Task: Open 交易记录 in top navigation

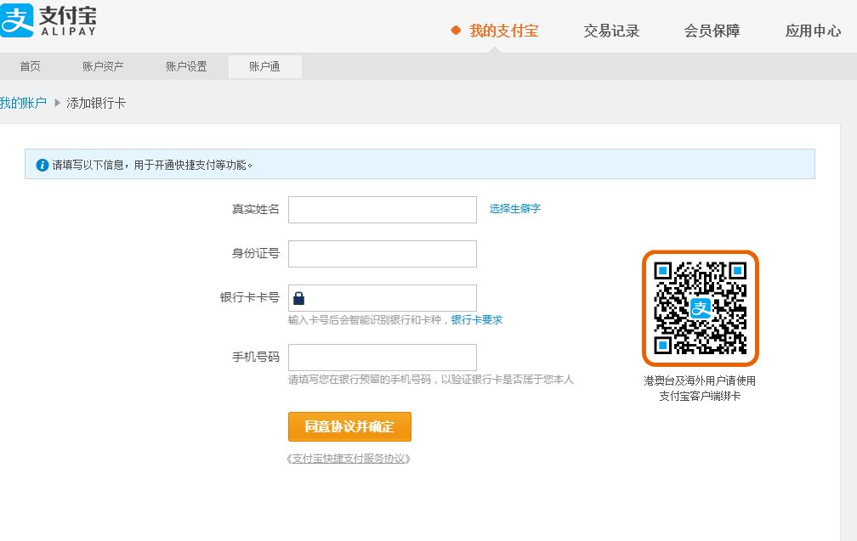Action: point(611,31)
